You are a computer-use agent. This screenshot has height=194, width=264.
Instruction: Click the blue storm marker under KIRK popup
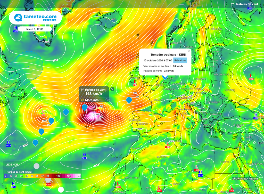(x=165, y=76)
